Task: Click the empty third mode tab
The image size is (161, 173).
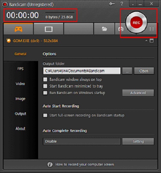Action: (x=79, y=29)
